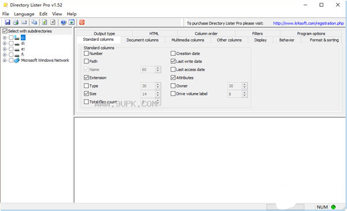Image resolution: width=347 pixels, height=211 pixels.
Task: Click the blue floppy disk save icon
Action: tap(8, 22)
